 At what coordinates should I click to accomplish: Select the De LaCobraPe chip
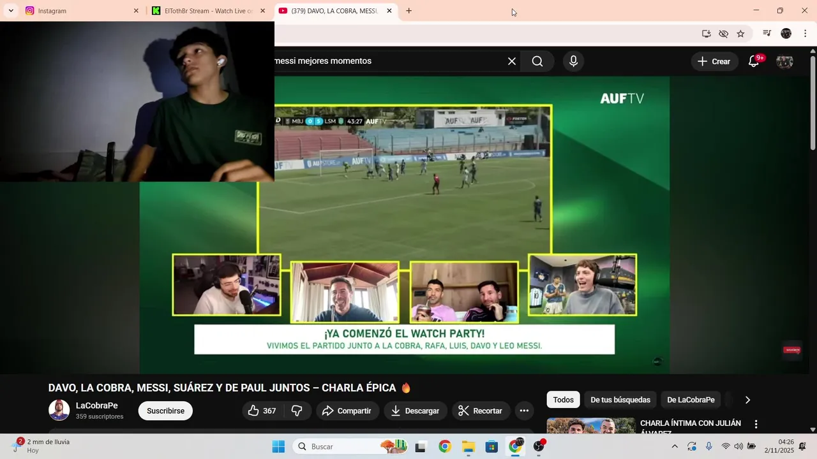click(691, 400)
